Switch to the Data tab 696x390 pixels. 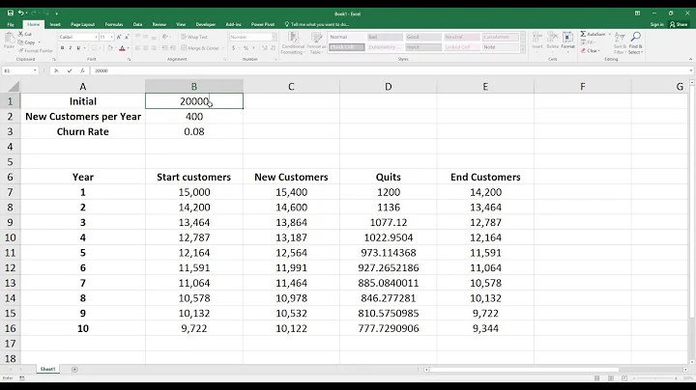coord(137,24)
